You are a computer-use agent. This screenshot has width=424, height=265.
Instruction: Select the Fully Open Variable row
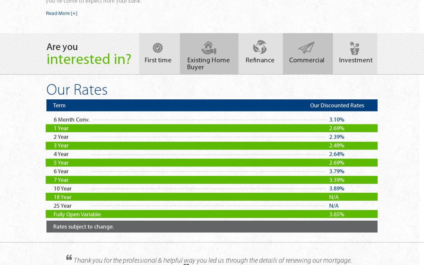point(212,214)
